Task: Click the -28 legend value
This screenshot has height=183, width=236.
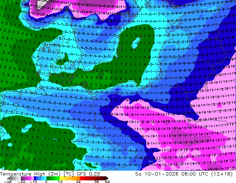Action: 7,182
